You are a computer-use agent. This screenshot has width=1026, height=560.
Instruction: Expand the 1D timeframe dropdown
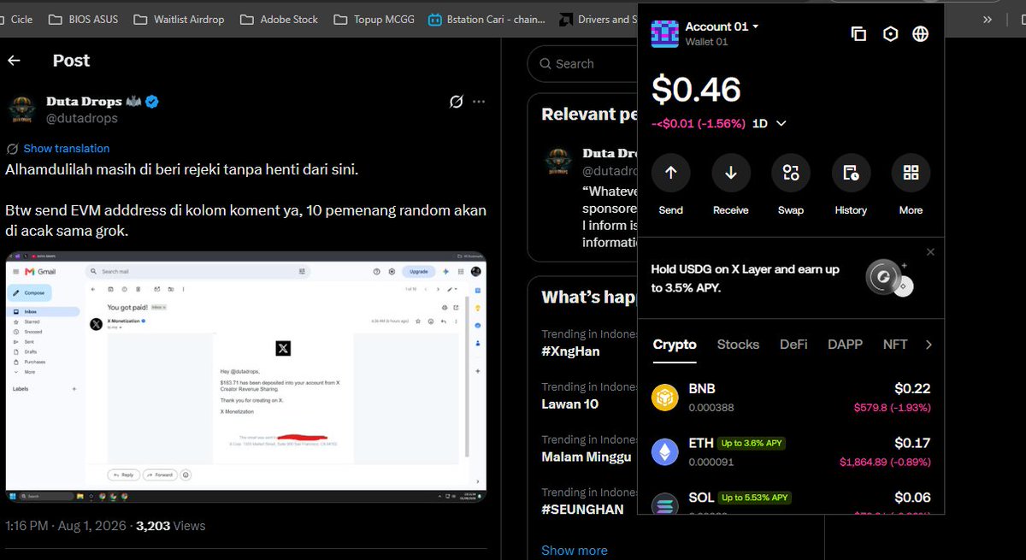click(769, 123)
